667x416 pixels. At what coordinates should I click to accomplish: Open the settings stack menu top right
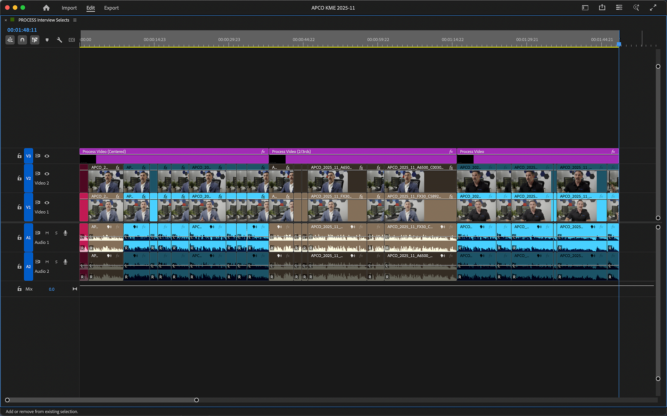click(619, 7)
